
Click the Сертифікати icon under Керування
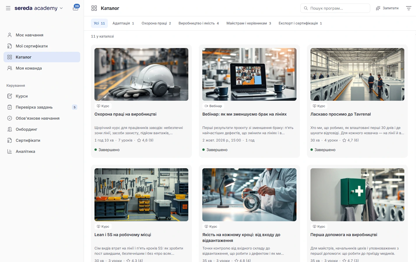click(x=10, y=140)
